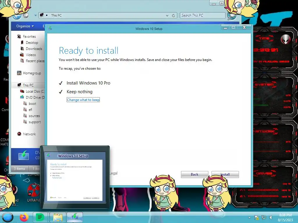This screenshot has width=298, height=223.
Task: Select Favorites in the Explorer sidebar
Action: point(29,36)
